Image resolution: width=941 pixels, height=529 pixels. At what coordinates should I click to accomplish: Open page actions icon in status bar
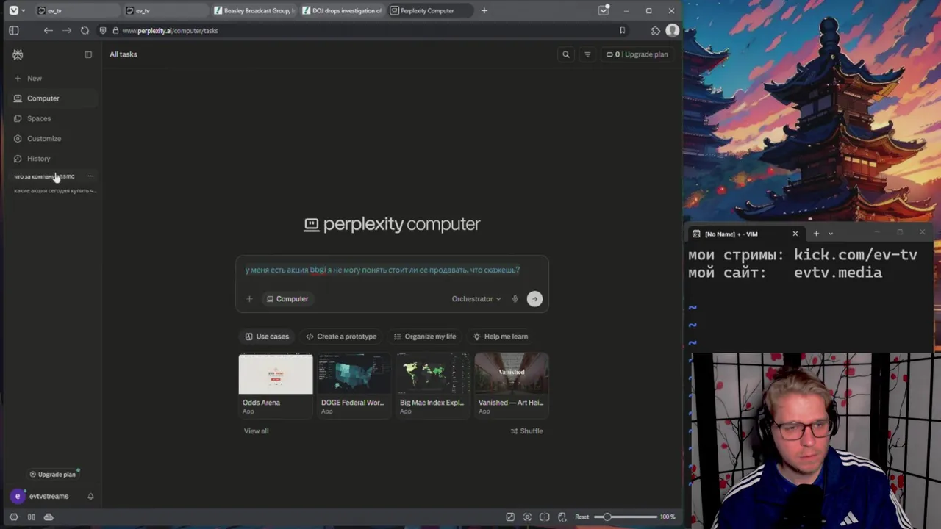[x=562, y=517]
